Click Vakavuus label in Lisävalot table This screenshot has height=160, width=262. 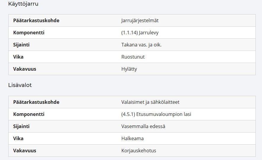click(x=25, y=151)
